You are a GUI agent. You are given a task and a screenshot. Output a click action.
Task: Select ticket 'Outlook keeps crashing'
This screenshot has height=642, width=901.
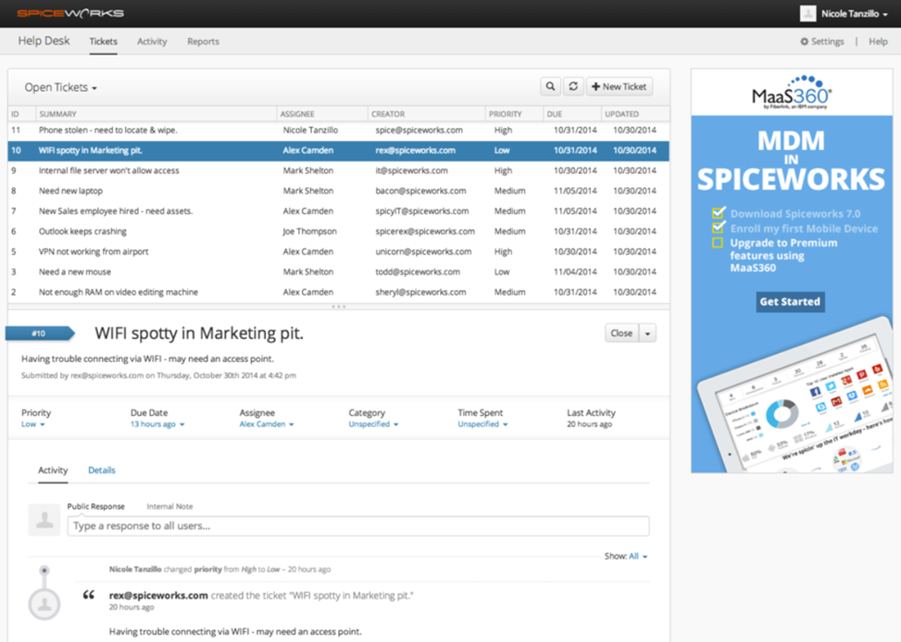pyautogui.click(x=338, y=231)
